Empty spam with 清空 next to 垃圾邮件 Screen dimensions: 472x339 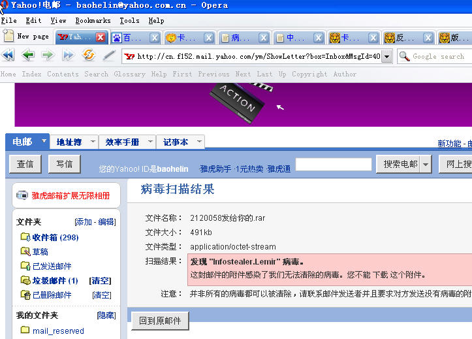(101, 281)
